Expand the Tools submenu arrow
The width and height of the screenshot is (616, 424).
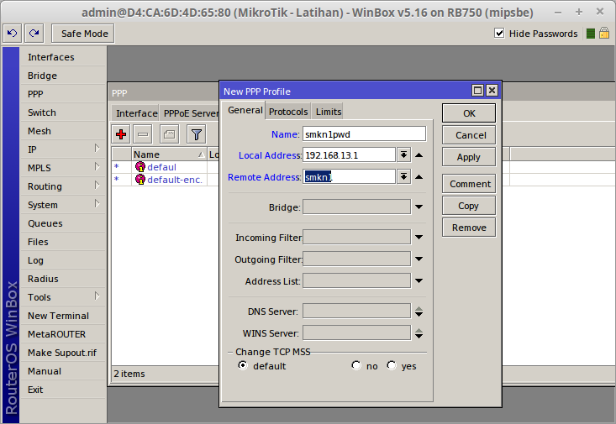point(97,296)
